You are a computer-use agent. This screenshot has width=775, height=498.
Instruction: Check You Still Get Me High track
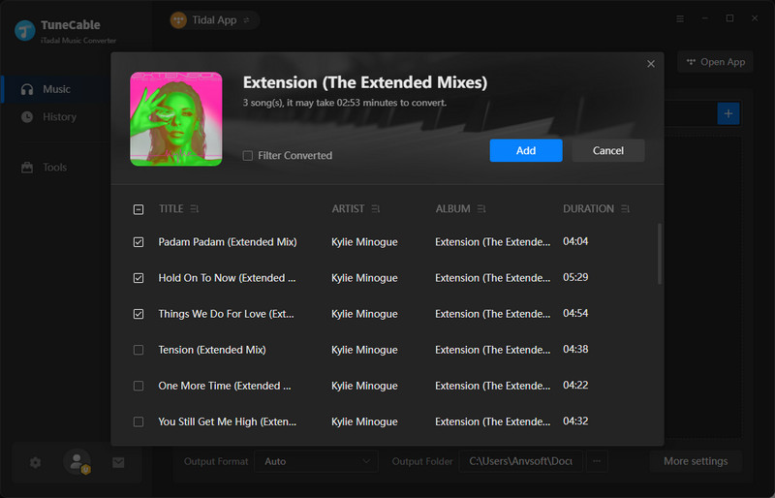click(x=139, y=421)
